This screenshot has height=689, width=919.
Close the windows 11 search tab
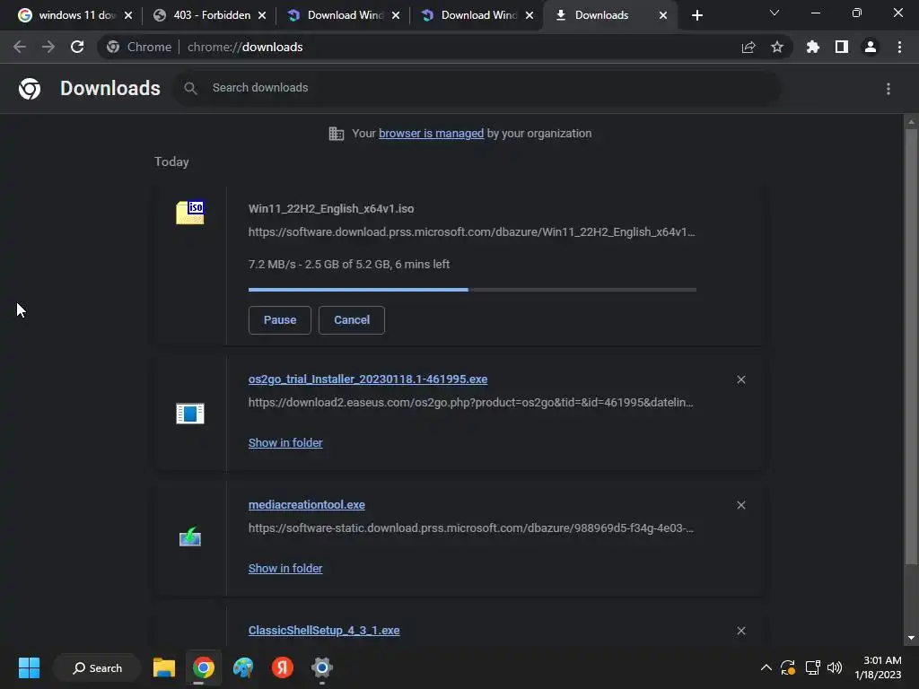[128, 15]
